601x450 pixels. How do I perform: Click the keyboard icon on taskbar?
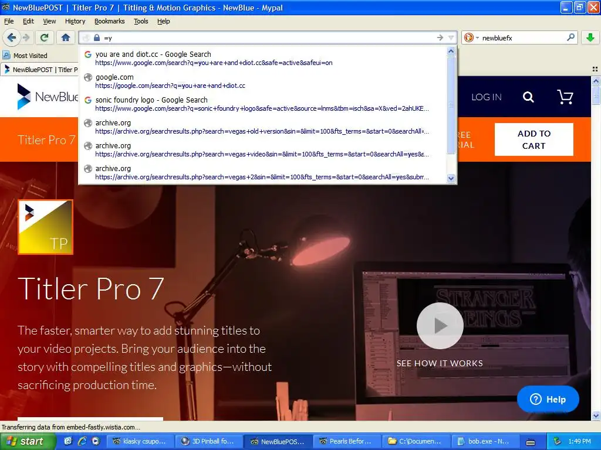[531, 442]
